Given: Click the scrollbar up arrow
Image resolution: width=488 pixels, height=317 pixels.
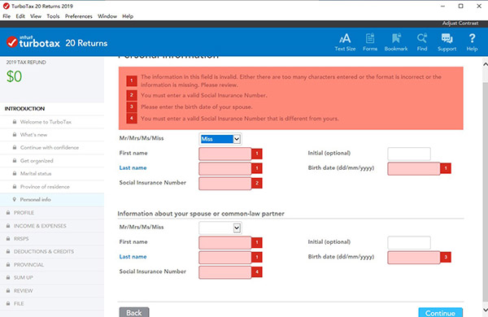Looking at the screenshot, I should [486, 64].
